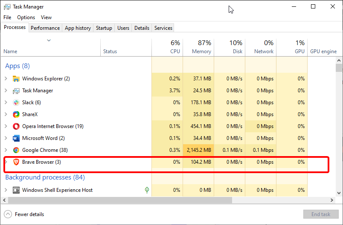Click Google Chrome network value 0.1 Mbps
Viewport: 343px width, 225px height.
coord(263,150)
